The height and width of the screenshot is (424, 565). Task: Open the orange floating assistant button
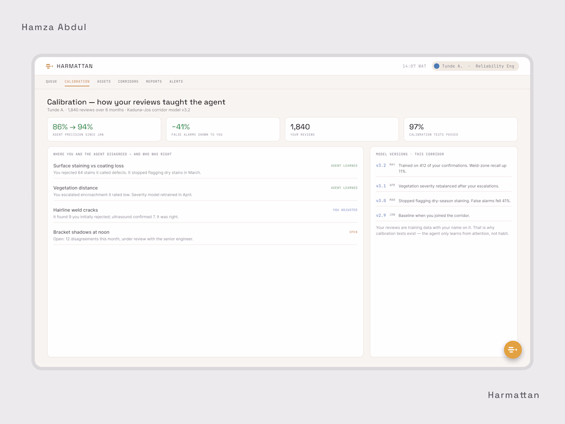513,349
